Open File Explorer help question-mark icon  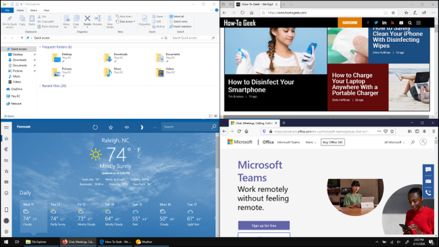tap(216, 10)
